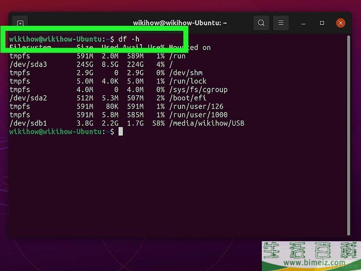361x271 pixels.
Task: Close the terminal with the orange X button
Action: [x=341, y=23]
